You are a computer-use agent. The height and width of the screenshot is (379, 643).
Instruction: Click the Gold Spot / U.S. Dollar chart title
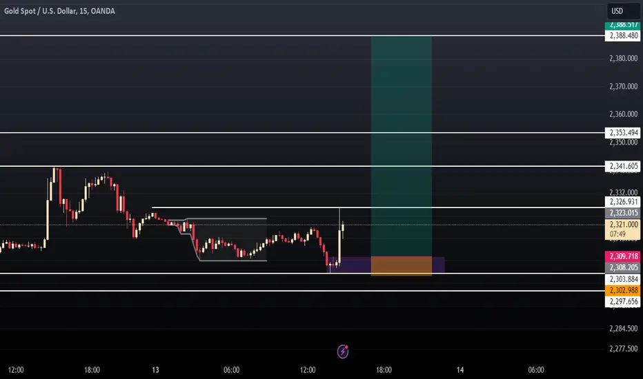59,11
